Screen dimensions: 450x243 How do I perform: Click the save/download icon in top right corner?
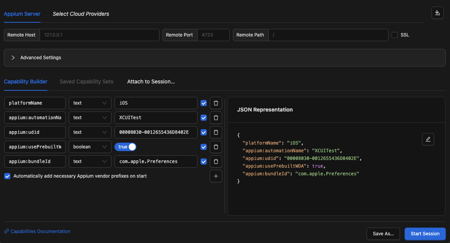click(437, 13)
